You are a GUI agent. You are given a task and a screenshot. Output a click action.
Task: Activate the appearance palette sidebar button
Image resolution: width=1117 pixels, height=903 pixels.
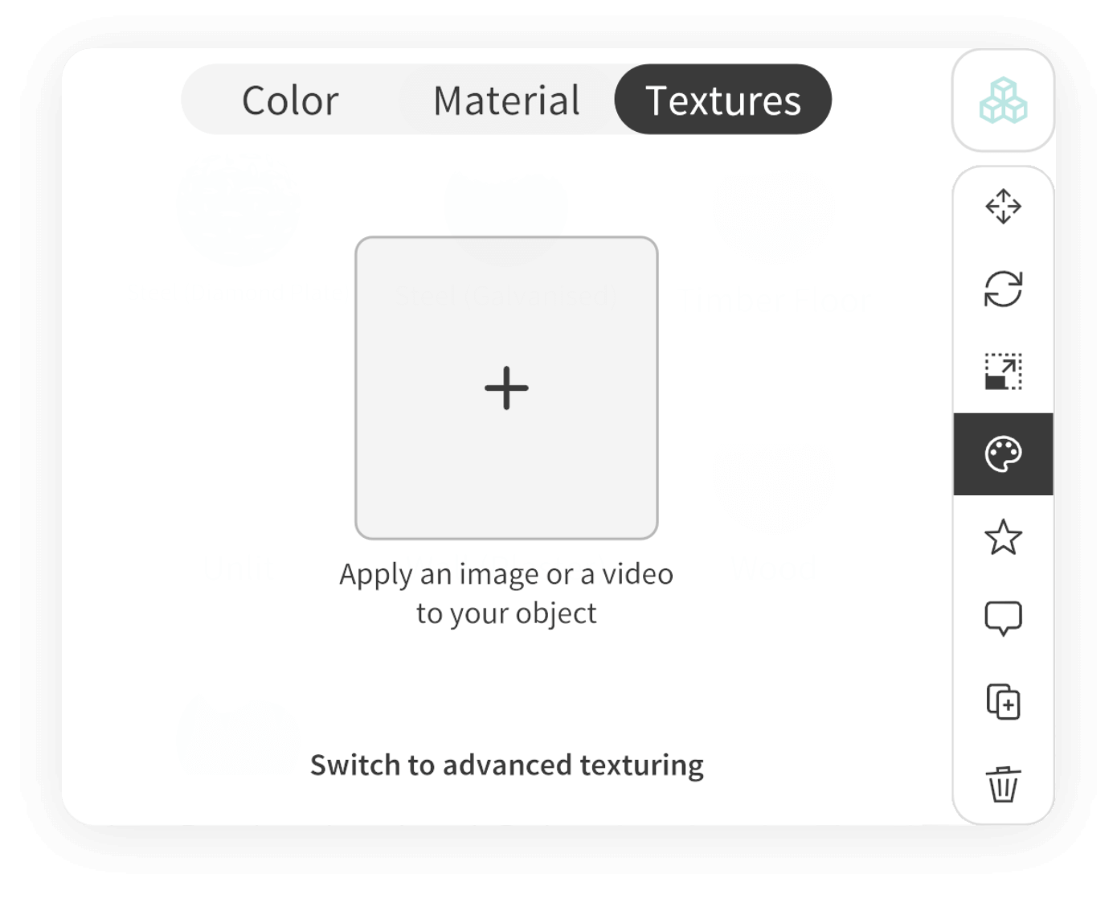point(1003,454)
